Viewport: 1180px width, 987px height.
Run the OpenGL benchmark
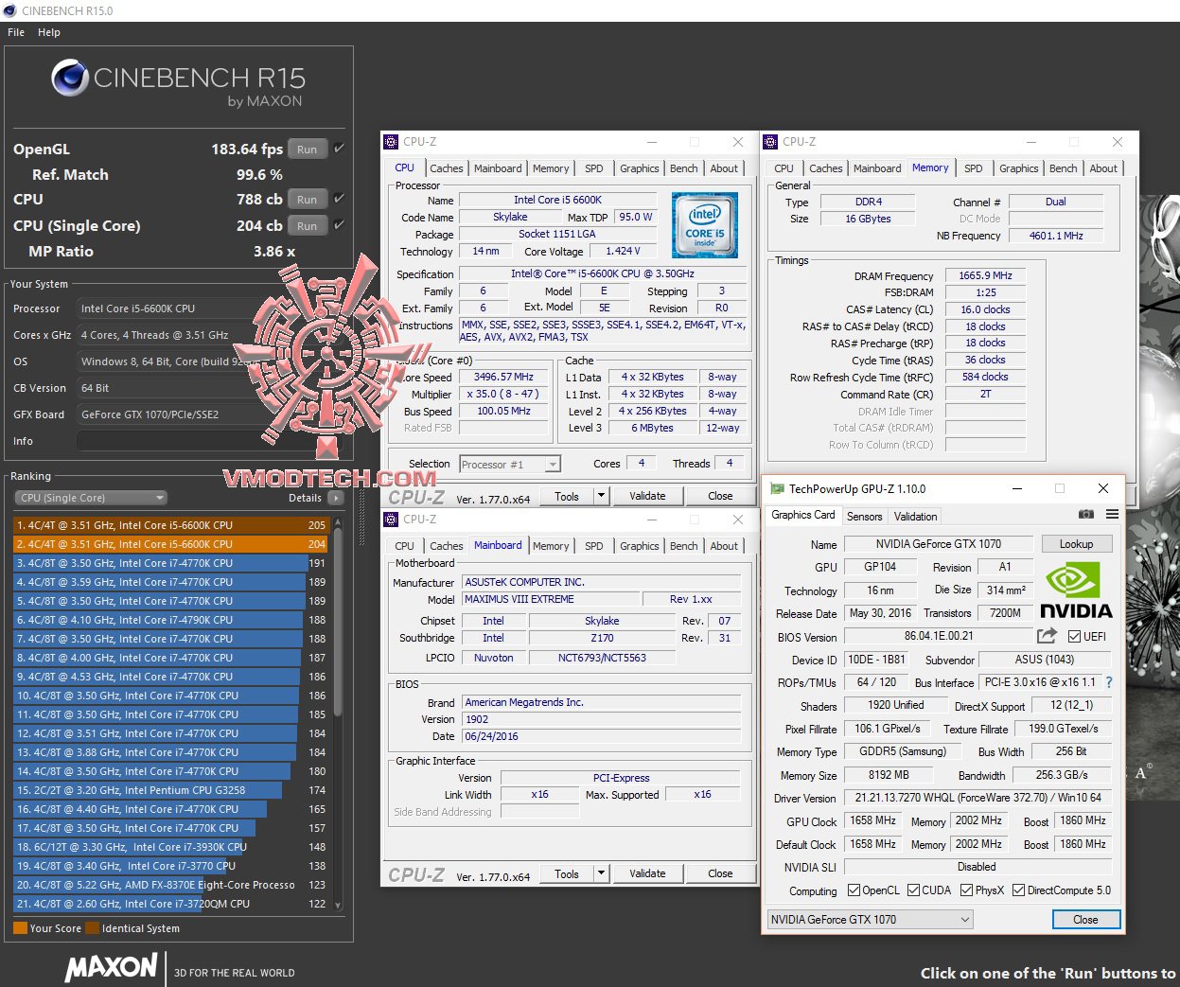[x=308, y=150]
